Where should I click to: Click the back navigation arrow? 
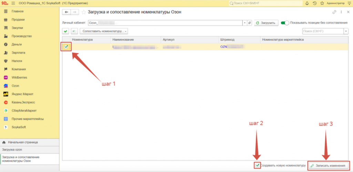click(66, 12)
